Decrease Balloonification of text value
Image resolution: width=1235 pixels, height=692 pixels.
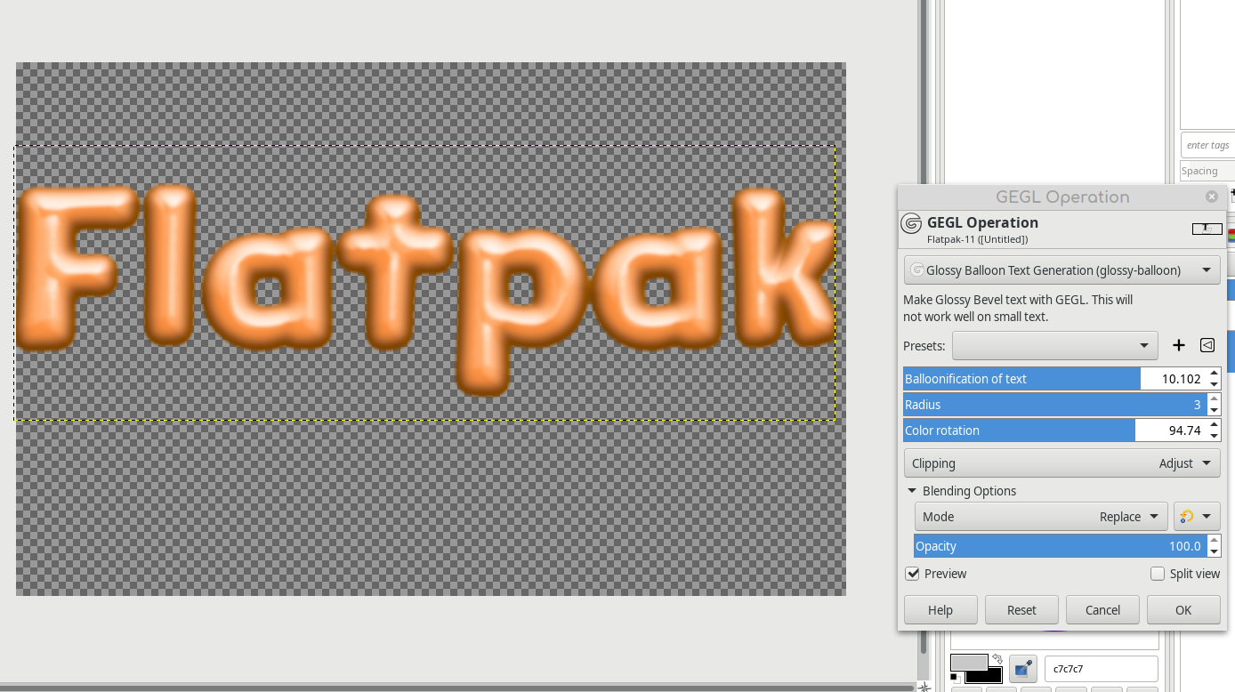point(1215,384)
